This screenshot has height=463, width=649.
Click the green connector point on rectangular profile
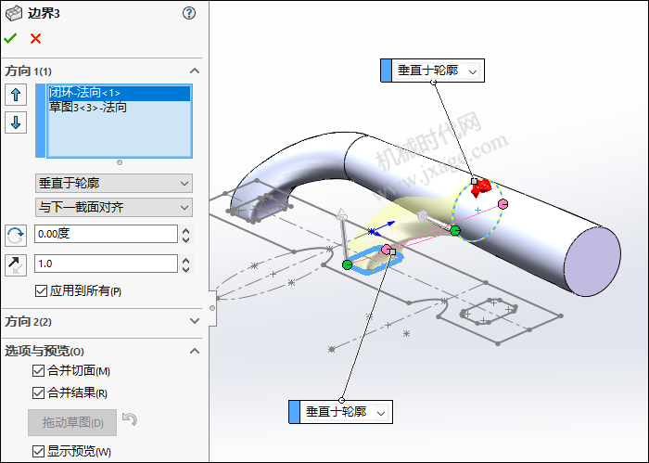[348, 264]
